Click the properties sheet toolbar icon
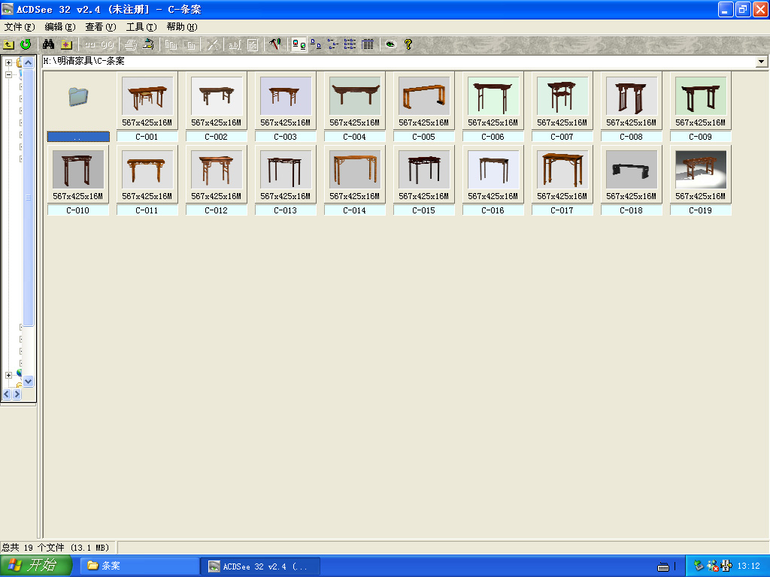The image size is (770, 577). point(253,44)
